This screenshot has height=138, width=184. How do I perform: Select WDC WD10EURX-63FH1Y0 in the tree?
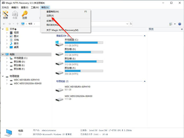(27, 80)
